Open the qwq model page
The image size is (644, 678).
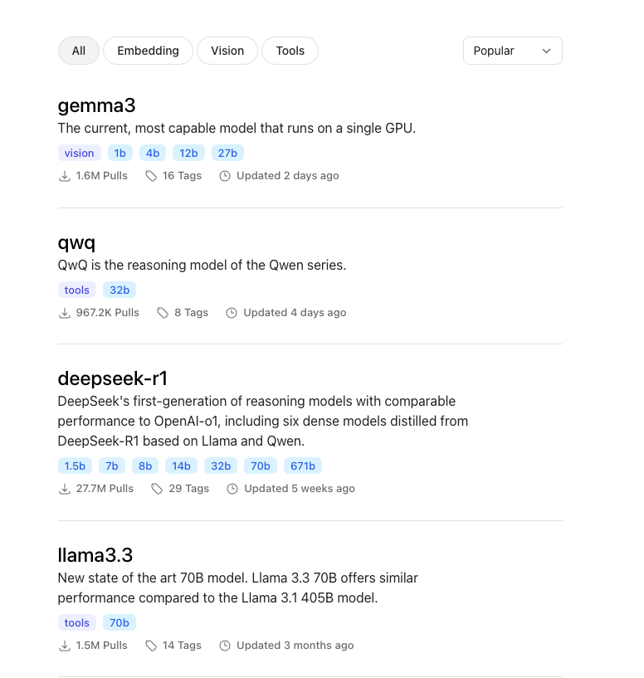coord(76,242)
